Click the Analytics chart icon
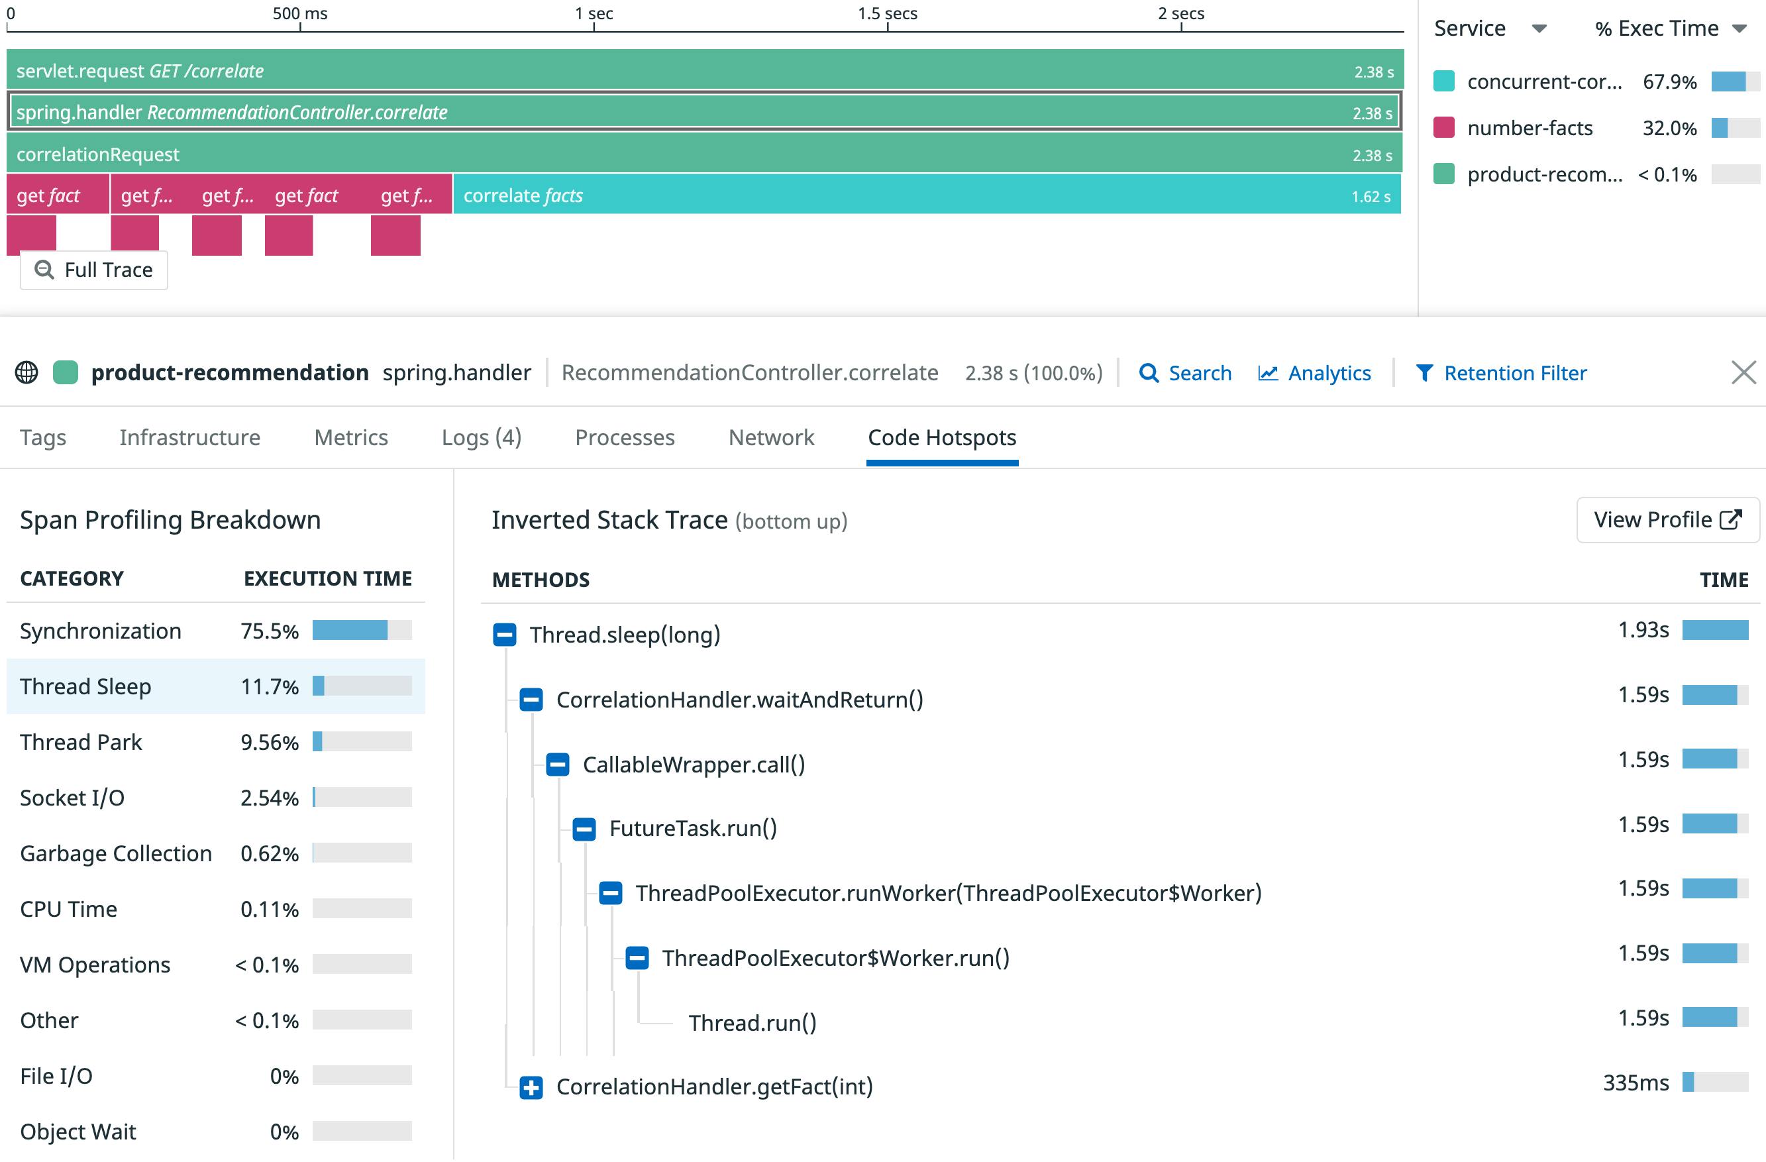Image resolution: width=1766 pixels, height=1162 pixels. [1269, 373]
